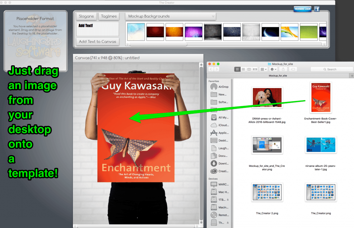Image resolution: width=354 pixels, height=228 pixels.
Task: Add a new Finder tab with plus button
Action: [352, 76]
